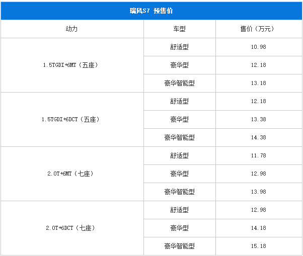303x256 pixels.
Task: Select the 1.5TGDI+6MT（五座） cell
Action: tap(72, 65)
